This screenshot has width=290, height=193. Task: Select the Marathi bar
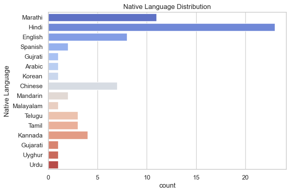point(102,18)
